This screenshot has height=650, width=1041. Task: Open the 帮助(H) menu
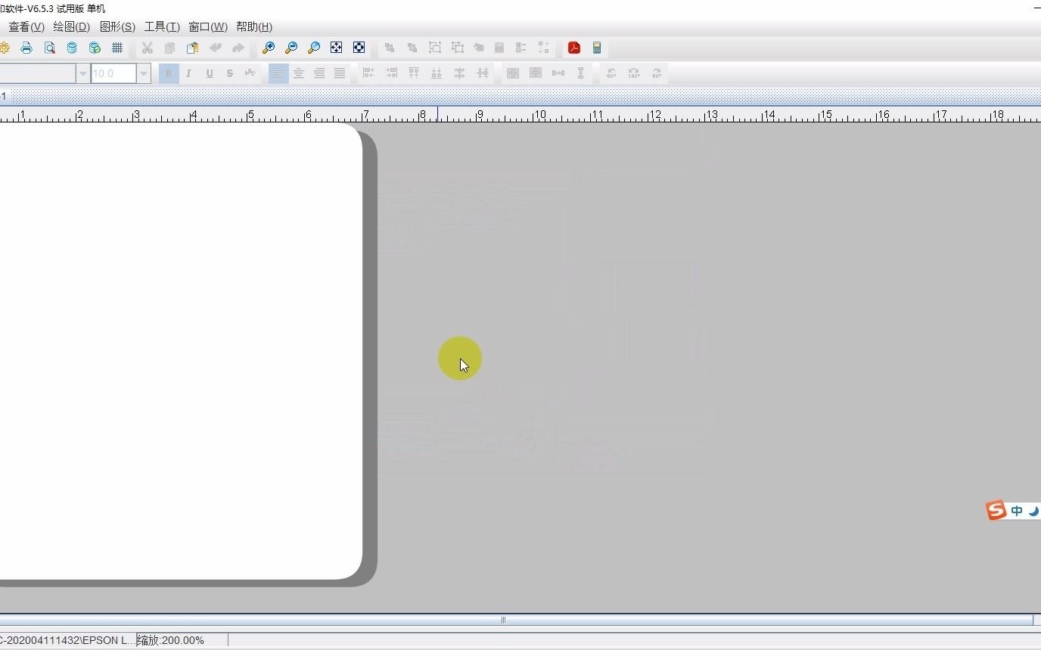[x=254, y=26]
